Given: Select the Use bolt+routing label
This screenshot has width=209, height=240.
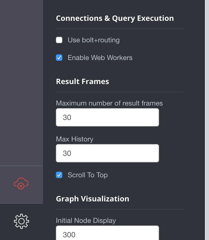Looking at the screenshot, I should click(x=93, y=40).
